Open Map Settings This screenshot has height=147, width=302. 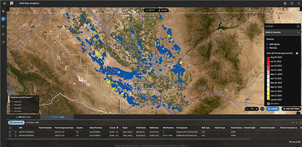click(x=291, y=109)
